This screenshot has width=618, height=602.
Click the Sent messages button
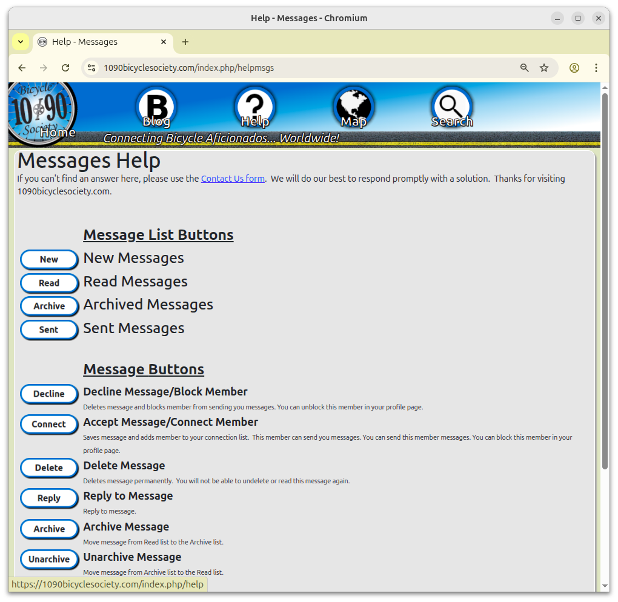pos(49,329)
